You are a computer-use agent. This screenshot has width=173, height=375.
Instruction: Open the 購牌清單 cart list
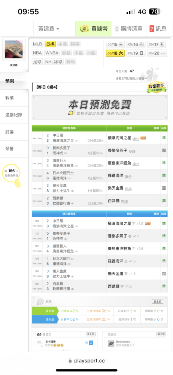tap(128, 29)
